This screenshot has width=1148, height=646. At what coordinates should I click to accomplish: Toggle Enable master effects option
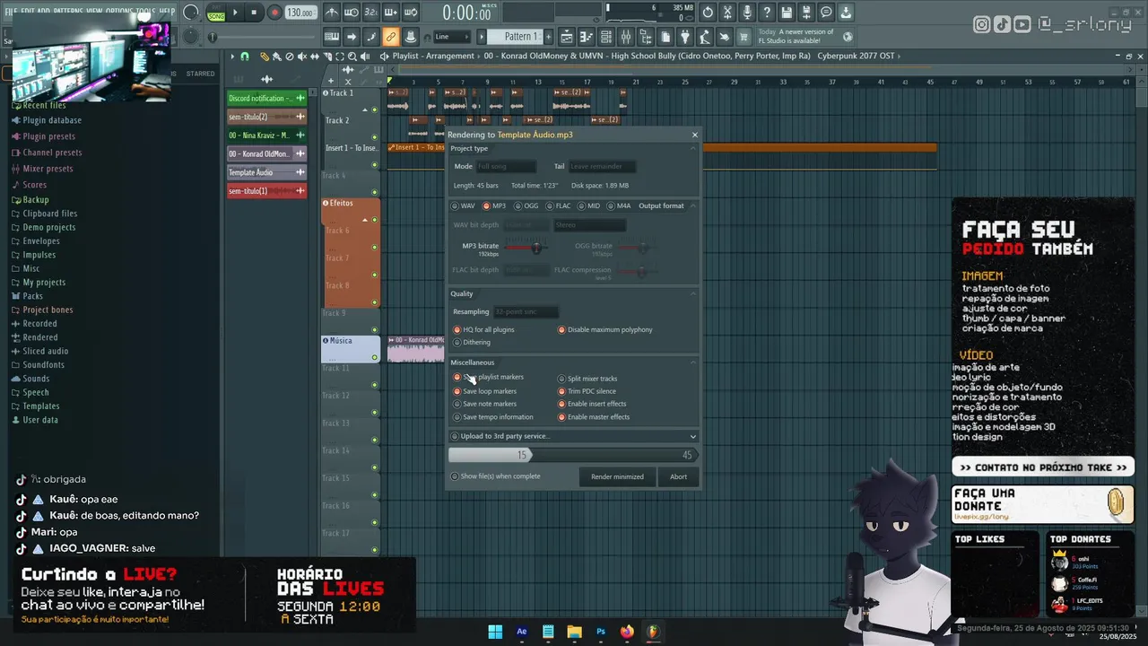(x=594, y=416)
